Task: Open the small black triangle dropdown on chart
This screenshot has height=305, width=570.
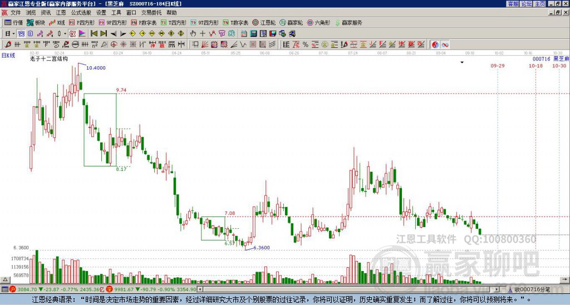Action: click(x=461, y=62)
